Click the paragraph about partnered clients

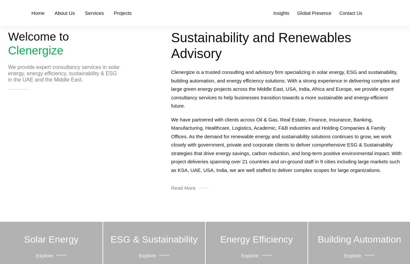pyautogui.click(x=286, y=145)
